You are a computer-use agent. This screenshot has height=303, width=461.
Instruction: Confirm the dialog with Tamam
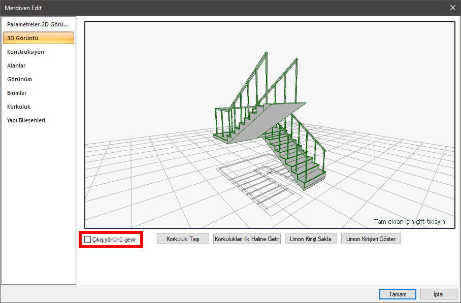[x=398, y=294]
